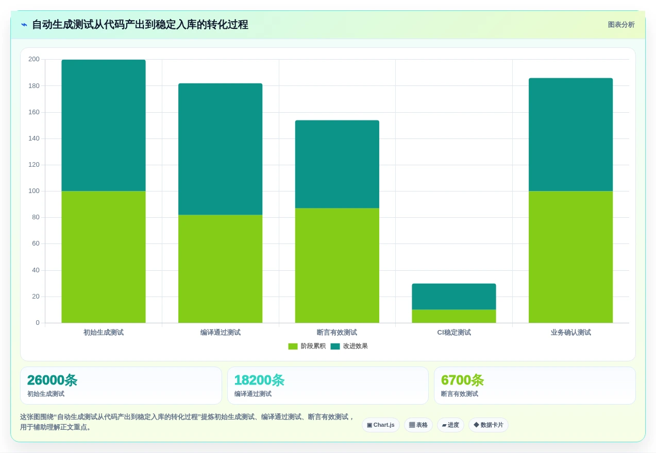Screen dimensions: 656x453
Task: Click the 0 y-axis tick label
Action: tap(37, 323)
